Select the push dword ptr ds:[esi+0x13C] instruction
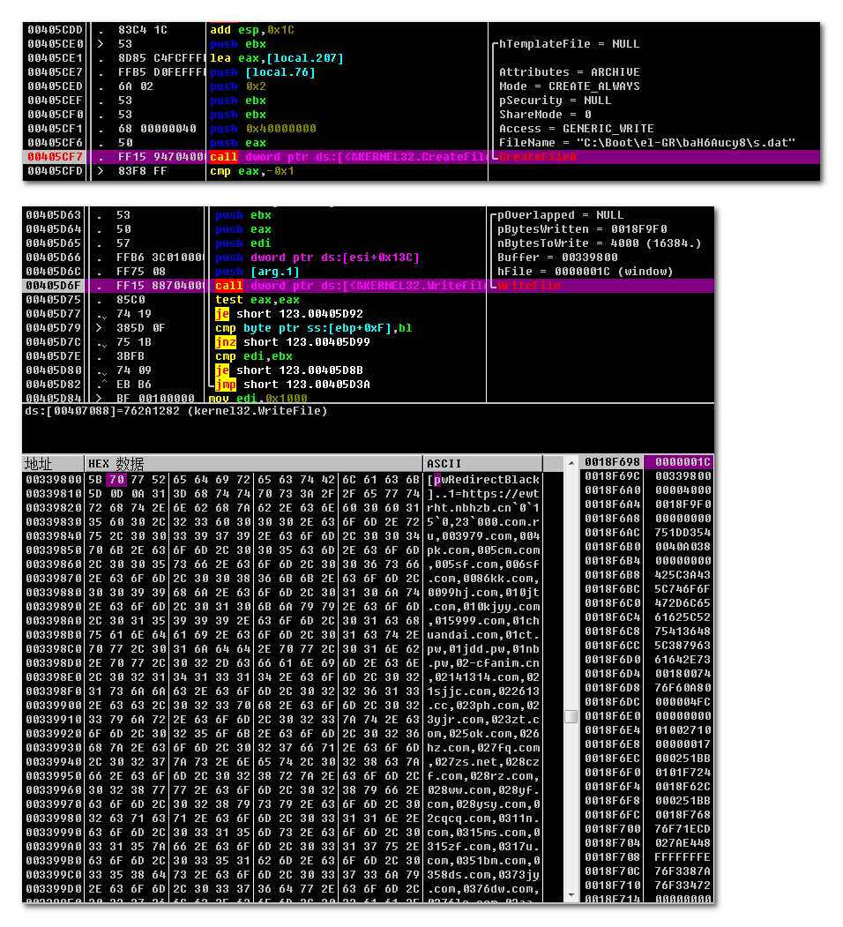This screenshot has height=927, width=843. pos(317,258)
